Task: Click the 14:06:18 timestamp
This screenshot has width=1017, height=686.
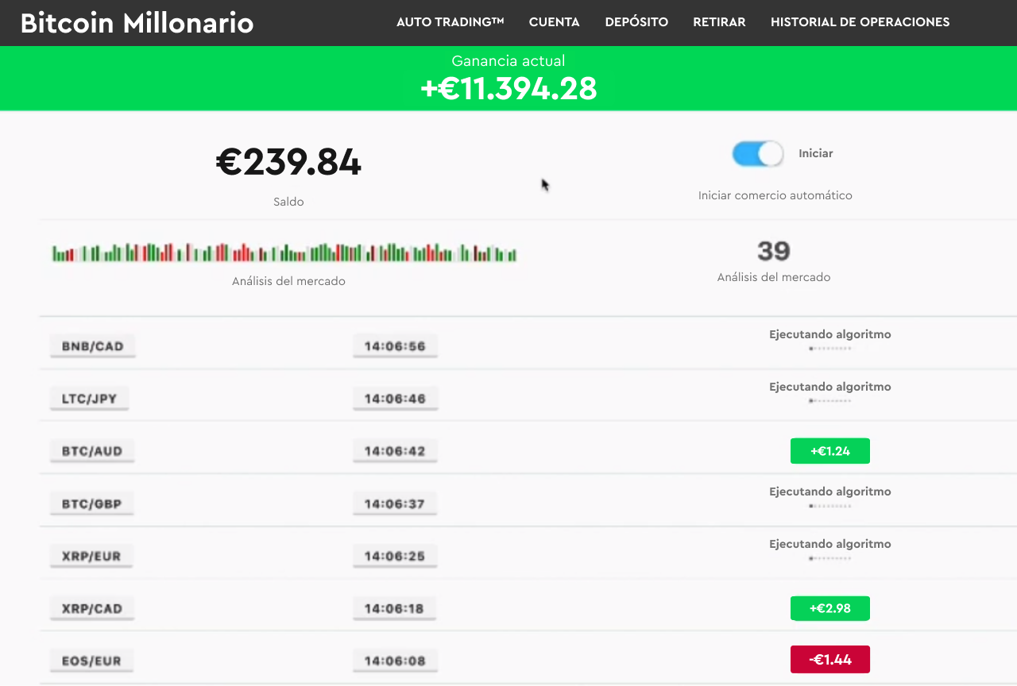Action: click(x=395, y=608)
